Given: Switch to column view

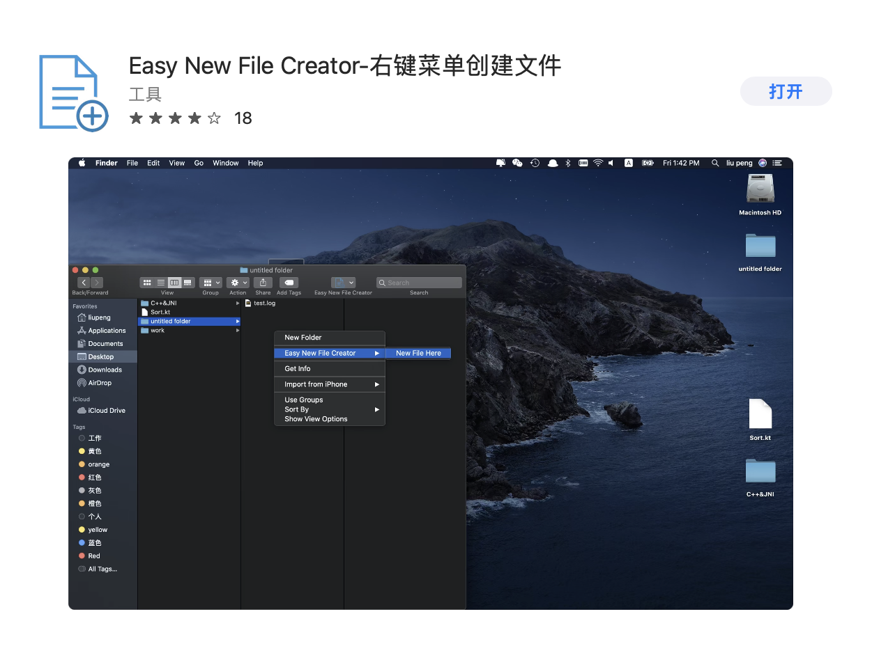Looking at the screenshot, I should coord(174,283).
